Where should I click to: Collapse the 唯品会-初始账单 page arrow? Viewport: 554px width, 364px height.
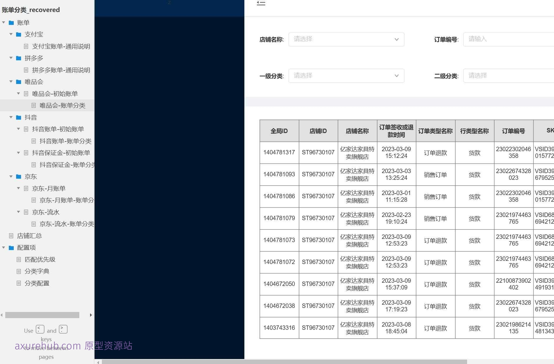[18, 94]
